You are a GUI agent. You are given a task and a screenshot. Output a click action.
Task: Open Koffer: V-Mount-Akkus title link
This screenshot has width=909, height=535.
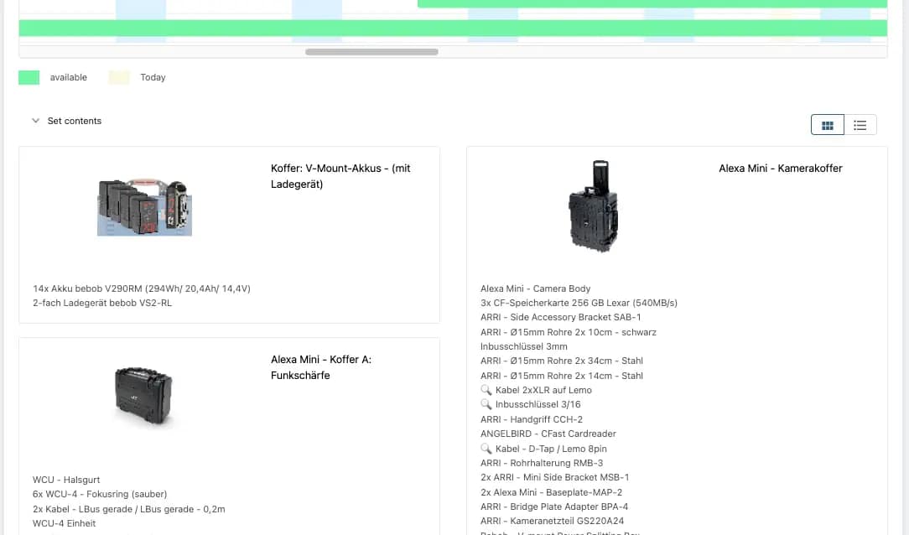340,176
